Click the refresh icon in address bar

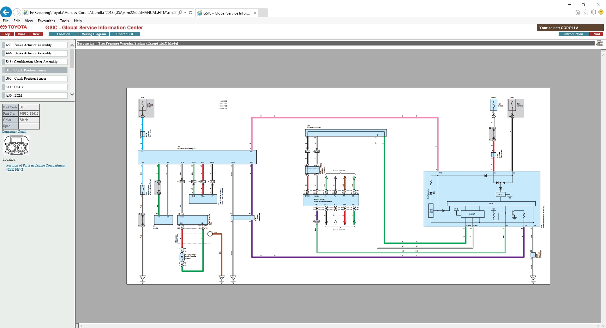pyautogui.click(x=190, y=13)
